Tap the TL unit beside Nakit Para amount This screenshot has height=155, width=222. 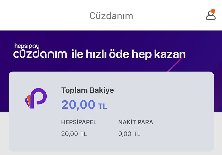[x=137, y=134]
